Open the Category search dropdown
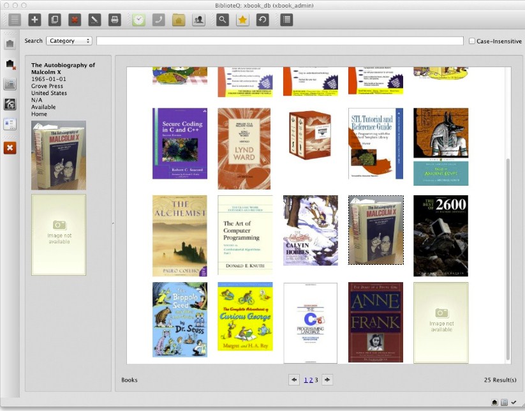The height and width of the screenshot is (411, 525). pos(69,41)
